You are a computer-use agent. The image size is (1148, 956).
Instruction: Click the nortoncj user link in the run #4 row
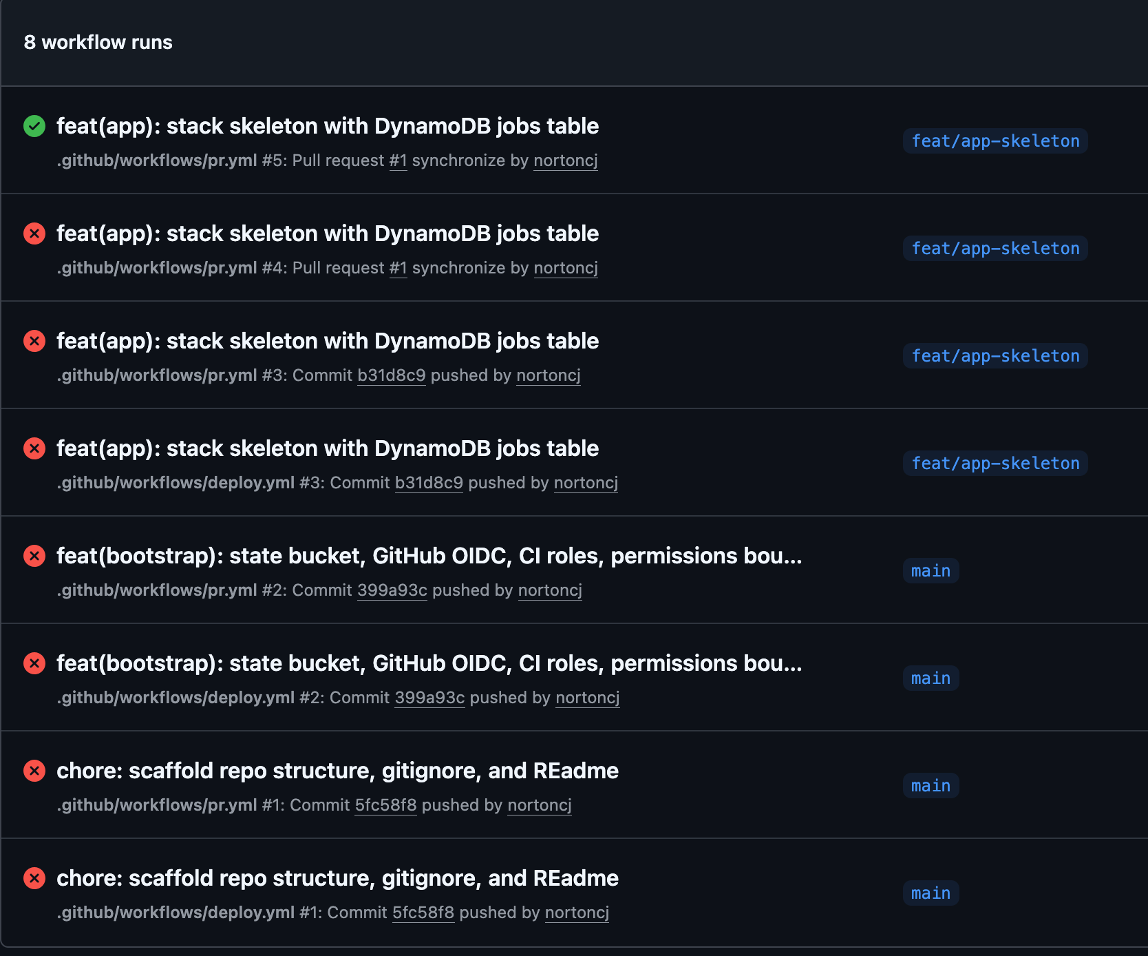coord(566,268)
